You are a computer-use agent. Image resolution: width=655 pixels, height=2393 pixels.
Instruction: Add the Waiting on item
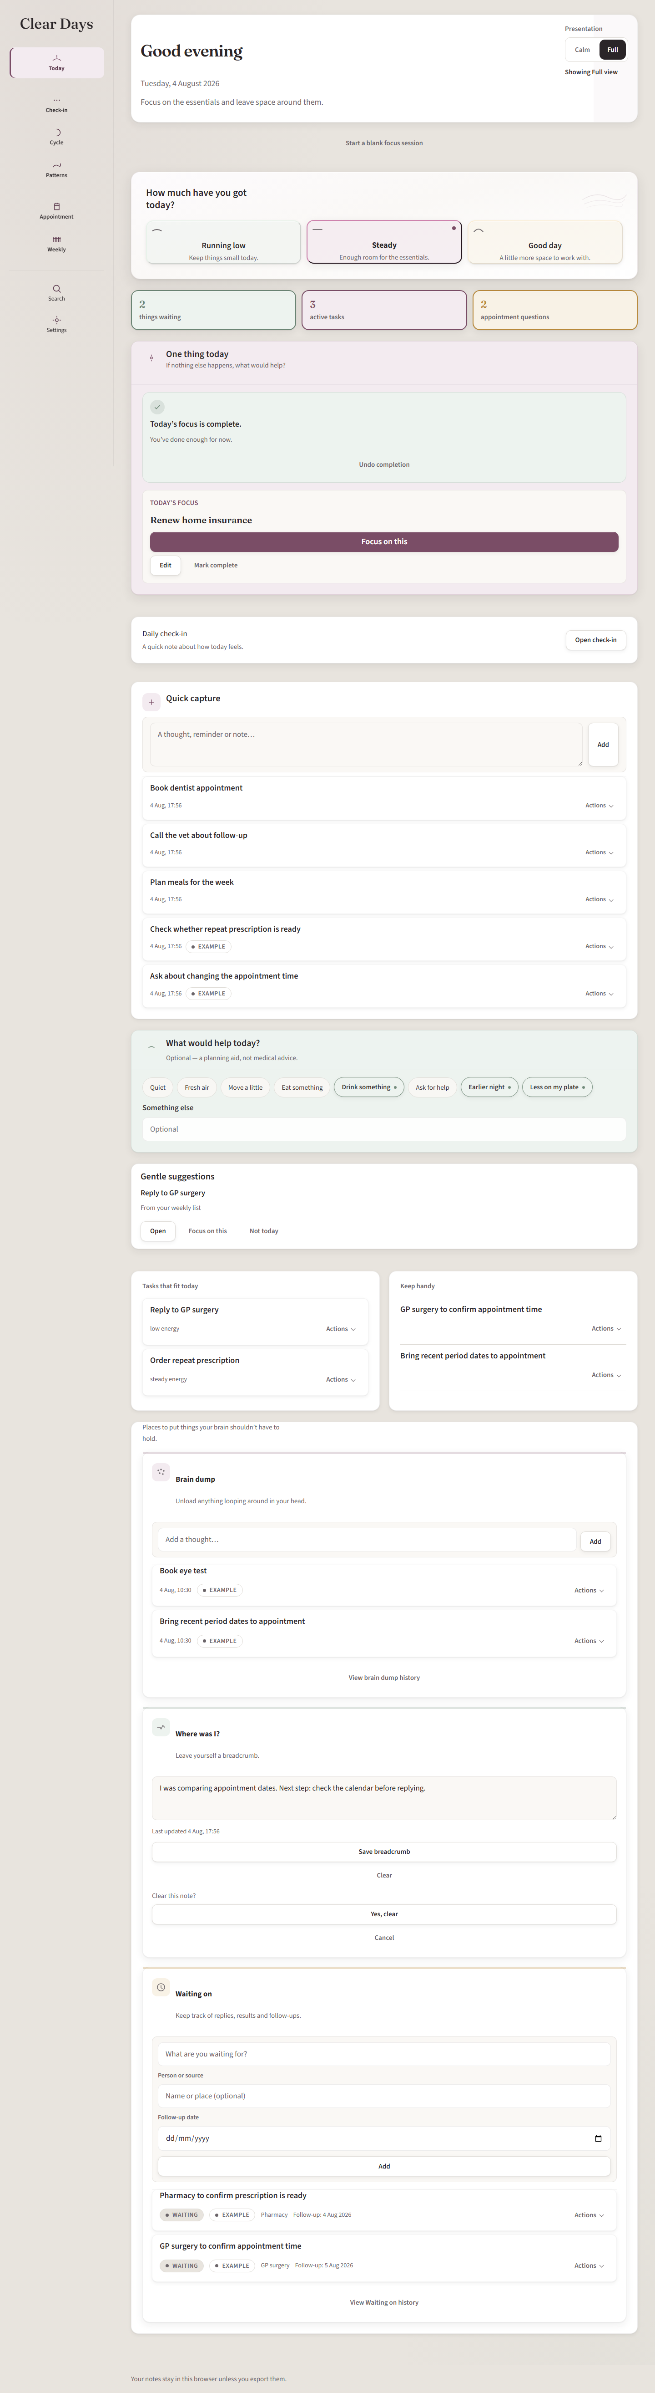384,2166
